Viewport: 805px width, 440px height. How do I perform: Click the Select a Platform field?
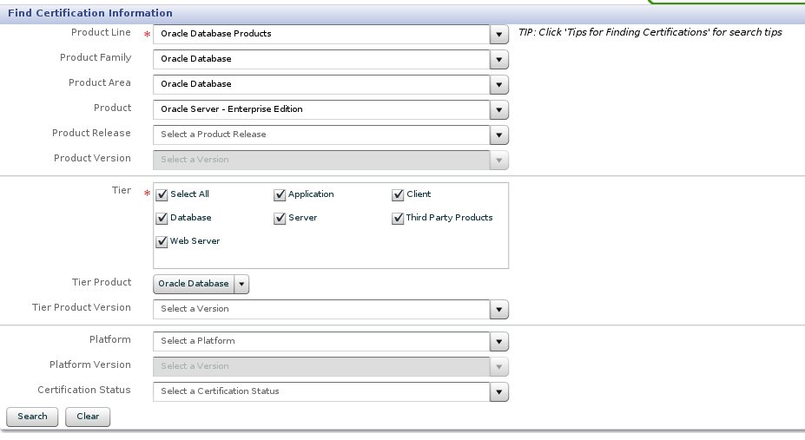point(321,342)
